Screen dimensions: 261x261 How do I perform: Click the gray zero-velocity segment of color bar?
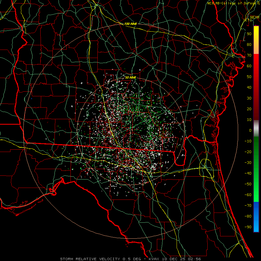(x=256, y=128)
